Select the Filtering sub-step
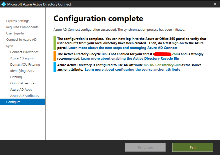 coord(16,77)
